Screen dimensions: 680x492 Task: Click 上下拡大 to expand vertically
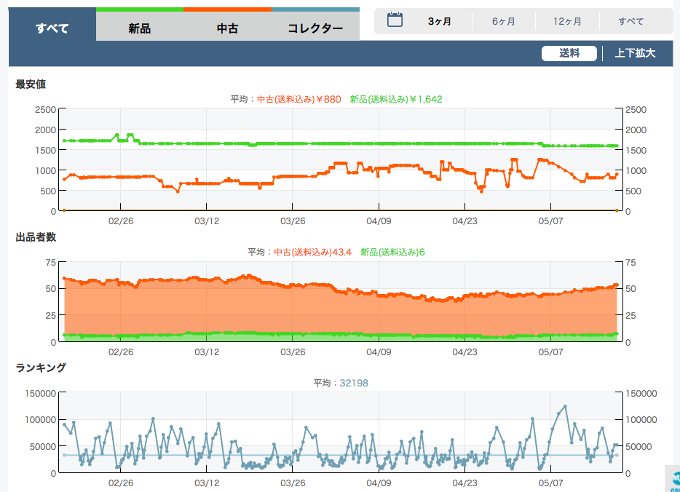coord(635,53)
